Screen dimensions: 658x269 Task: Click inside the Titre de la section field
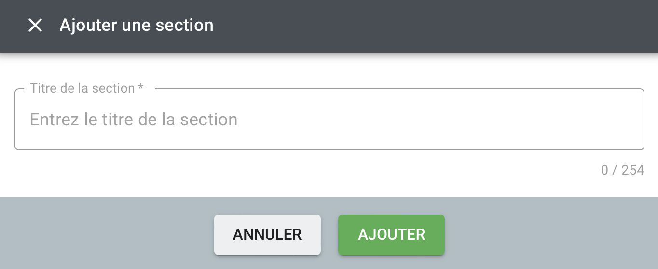[329, 120]
